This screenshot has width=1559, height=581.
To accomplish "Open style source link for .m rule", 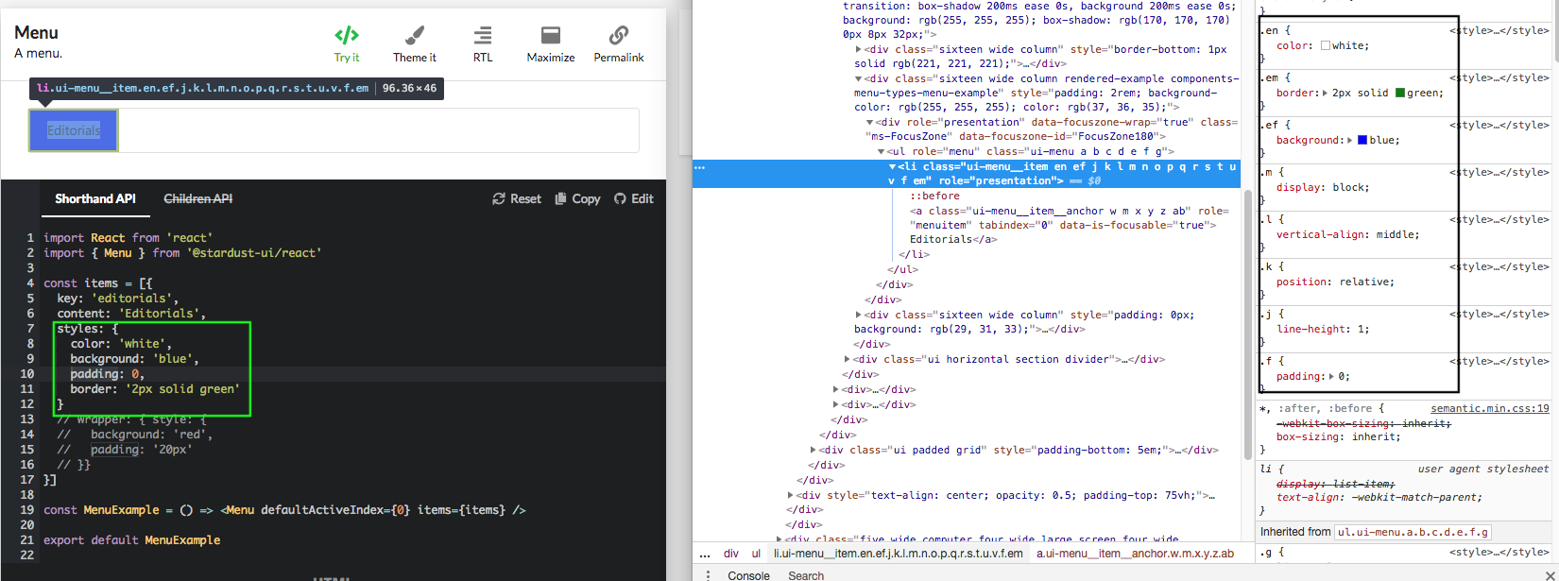I will click(1499, 172).
